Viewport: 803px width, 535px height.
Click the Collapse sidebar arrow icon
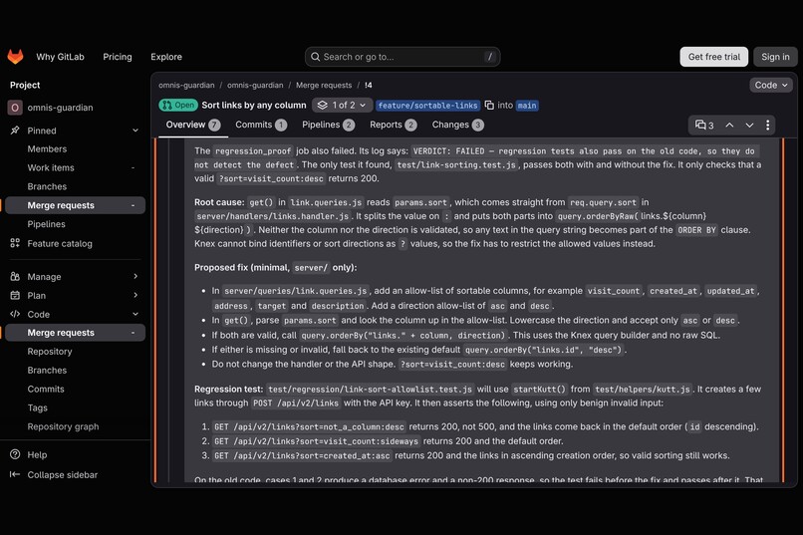(x=15, y=474)
